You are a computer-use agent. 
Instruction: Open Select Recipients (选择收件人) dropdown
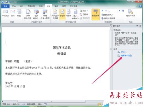click(36, 14)
